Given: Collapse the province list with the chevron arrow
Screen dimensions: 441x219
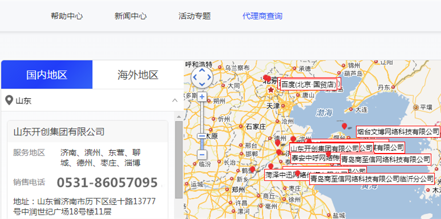Looking at the screenshot, I should [x=175, y=100].
